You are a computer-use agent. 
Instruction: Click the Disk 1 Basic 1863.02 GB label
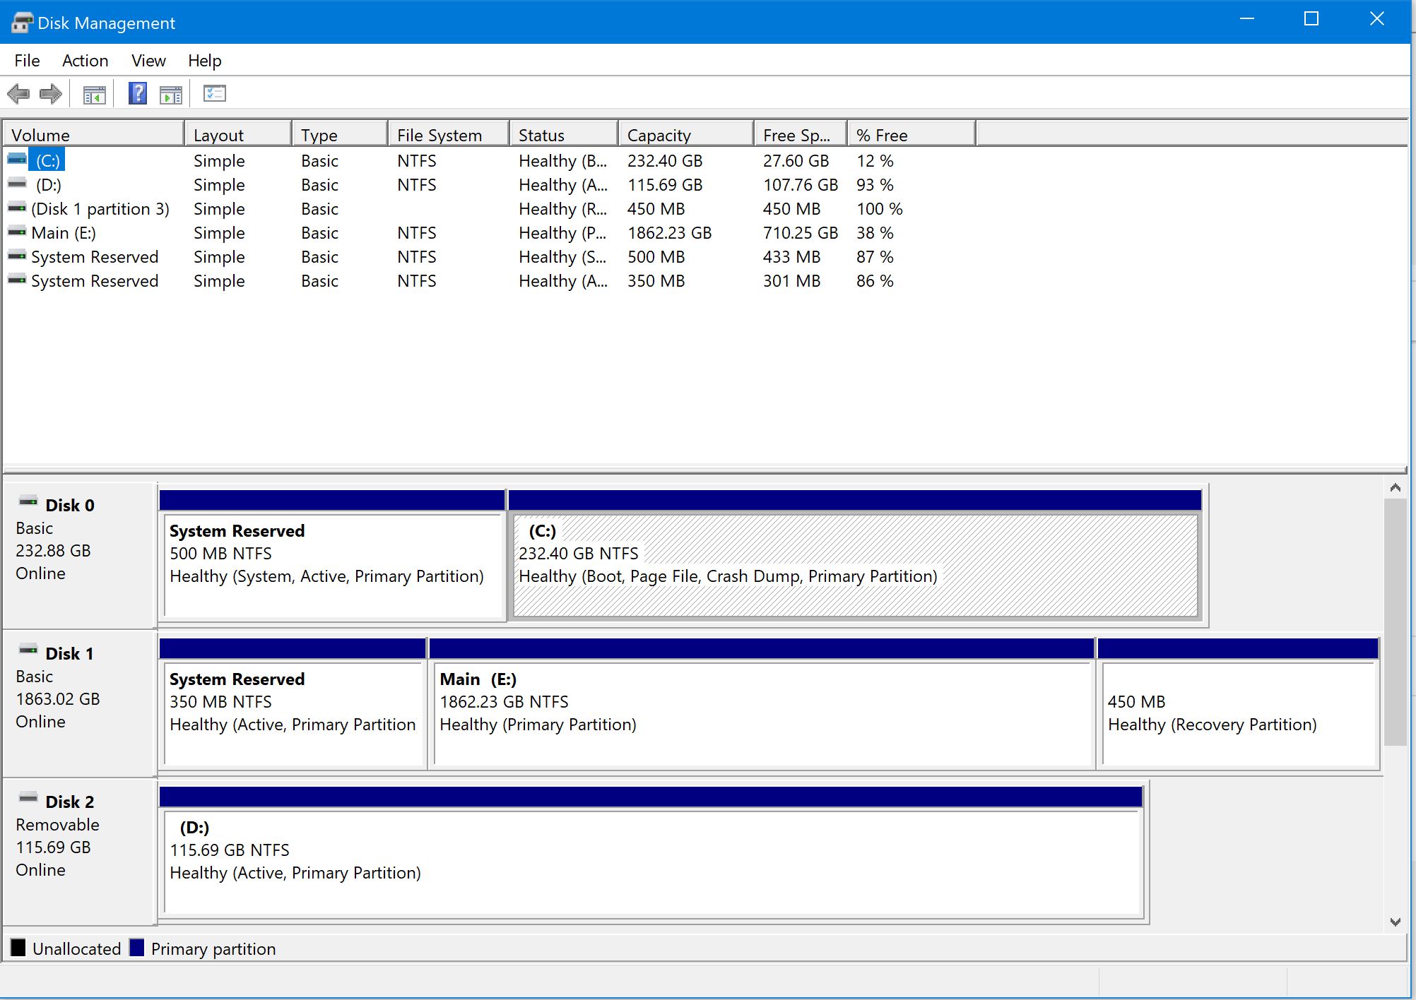(x=79, y=703)
